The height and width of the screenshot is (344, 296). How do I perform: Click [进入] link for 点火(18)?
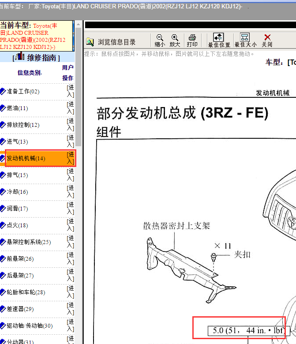point(70,225)
